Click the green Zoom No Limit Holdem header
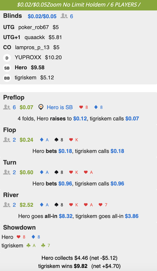This screenshot has width=157, height=271. (x=78, y=5)
